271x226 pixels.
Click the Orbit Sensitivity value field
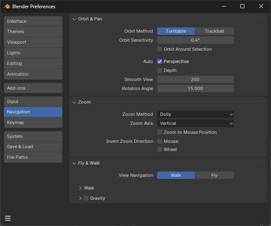[x=195, y=40]
